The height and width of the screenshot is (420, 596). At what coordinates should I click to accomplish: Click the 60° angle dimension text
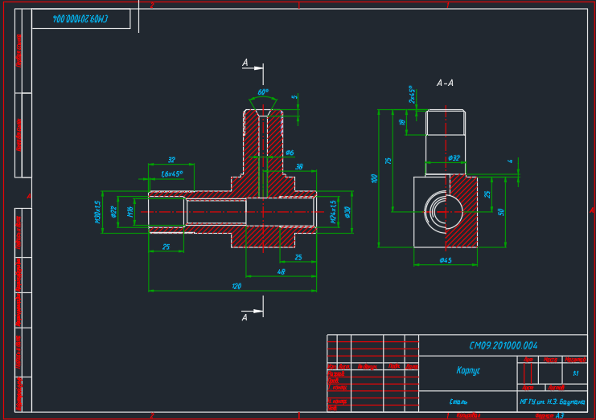pyautogui.click(x=262, y=92)
